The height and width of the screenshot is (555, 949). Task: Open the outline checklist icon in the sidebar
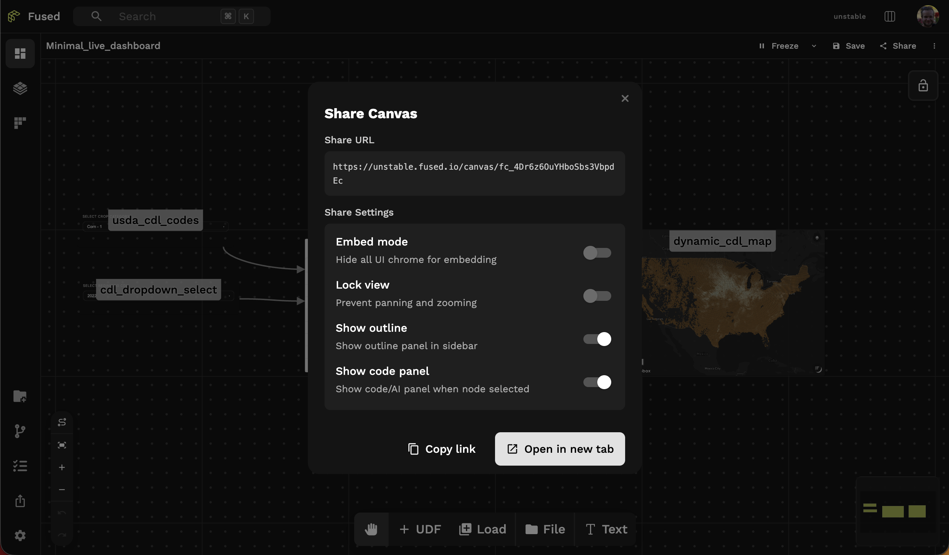19,466
